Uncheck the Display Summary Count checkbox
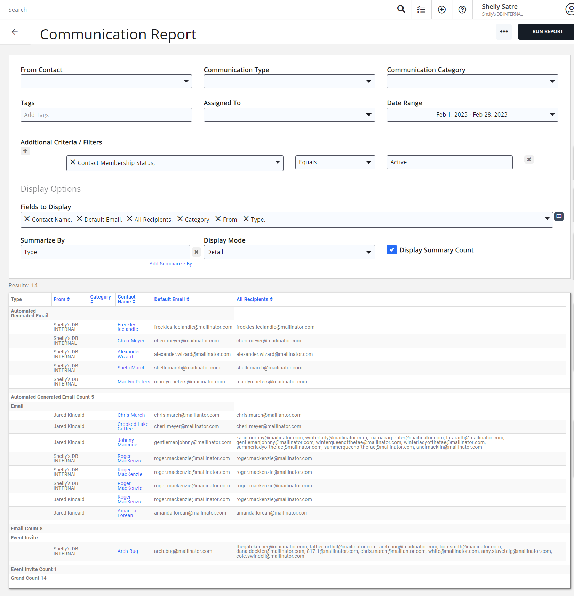574x596 pixels. pos(392,250)
